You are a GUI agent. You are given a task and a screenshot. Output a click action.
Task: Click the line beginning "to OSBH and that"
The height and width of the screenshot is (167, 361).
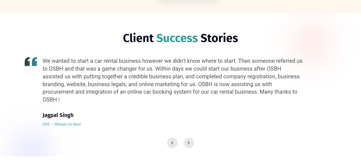162,69
